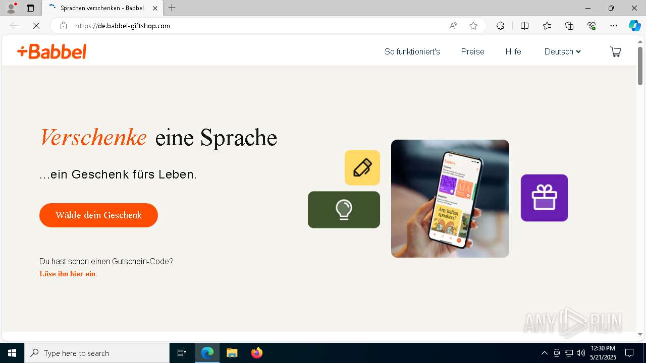Open Microsoft Edge from the taskbar
This screenshot has height=363, width=646.
(x=207, y=353)
